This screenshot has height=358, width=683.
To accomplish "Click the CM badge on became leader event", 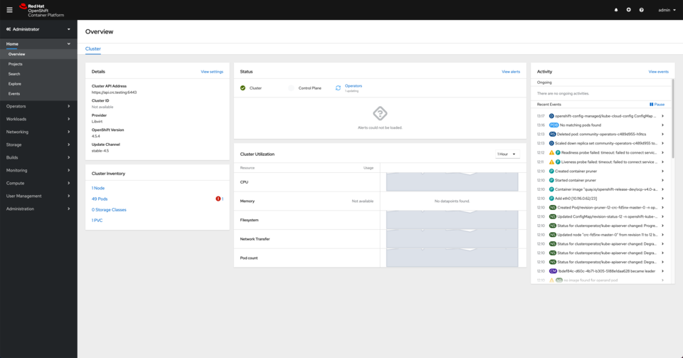I will tap(553, 271).
